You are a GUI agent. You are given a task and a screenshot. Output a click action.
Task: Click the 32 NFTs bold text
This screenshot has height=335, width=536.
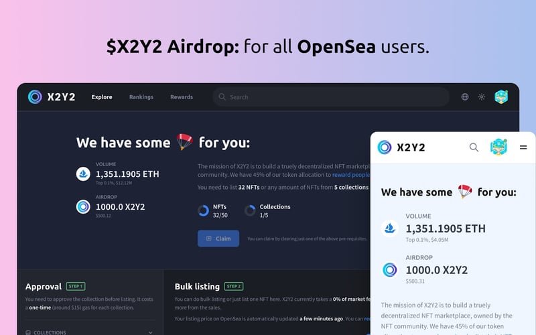coord(249,188)
